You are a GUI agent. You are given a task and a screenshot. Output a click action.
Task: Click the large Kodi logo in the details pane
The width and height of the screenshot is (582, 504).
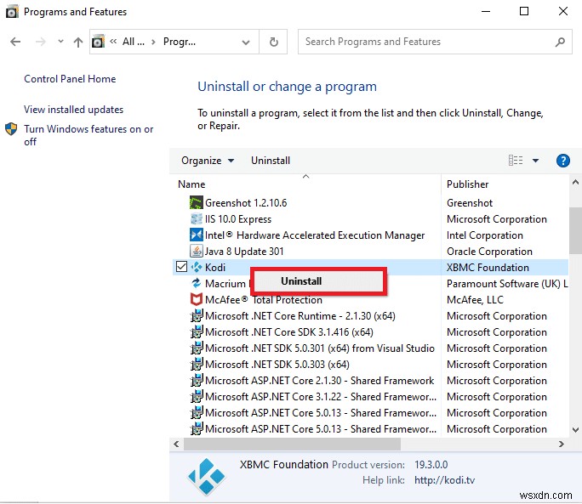[207, 477]
